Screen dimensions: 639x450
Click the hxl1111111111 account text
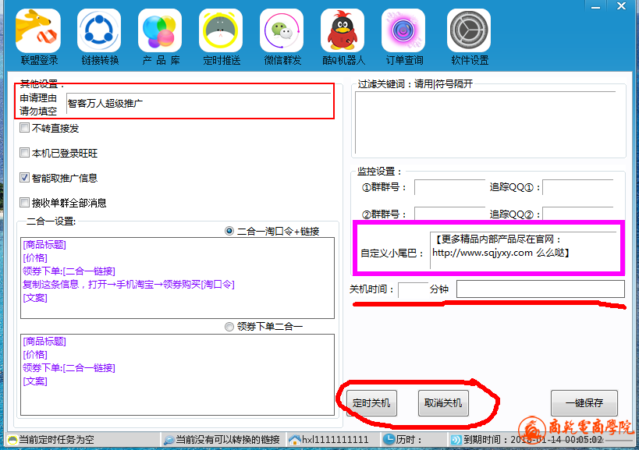335,440
